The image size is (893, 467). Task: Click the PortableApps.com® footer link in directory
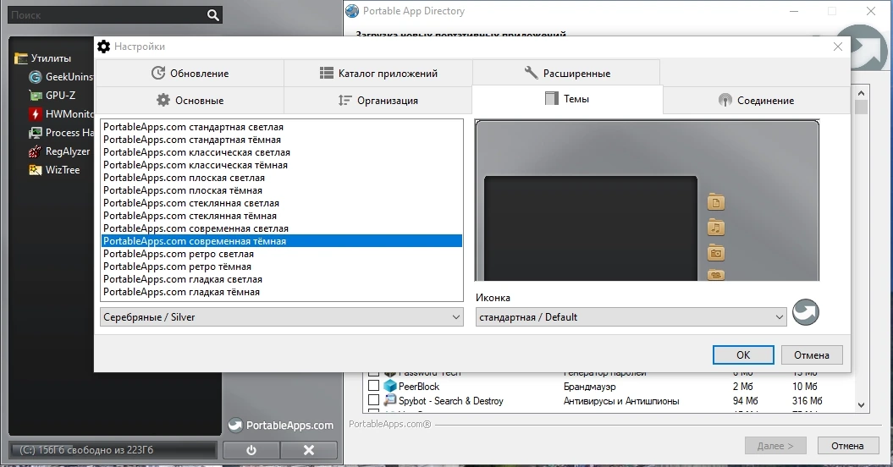pos(390,425)
